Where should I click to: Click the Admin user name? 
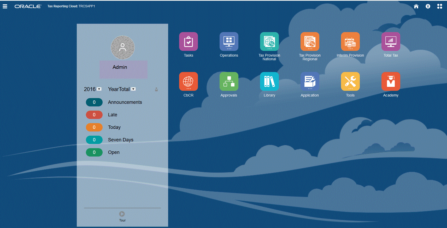(120, 67)
